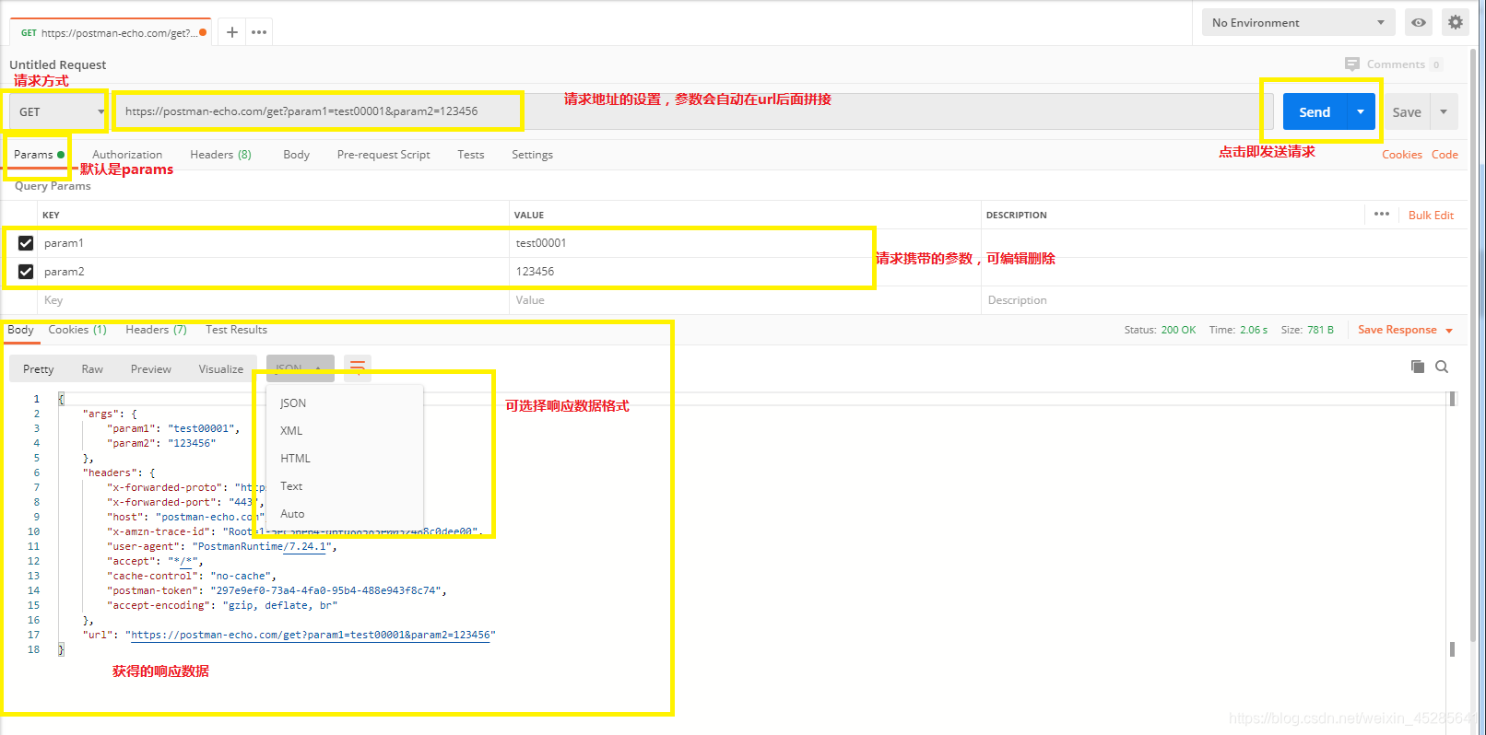Open the response Headers (7) tab
Screen dimensions: 1486x735
156,330
